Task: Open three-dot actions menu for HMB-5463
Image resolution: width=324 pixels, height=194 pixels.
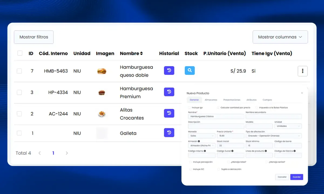Action: pyautogui.click(x=303, y=71)
